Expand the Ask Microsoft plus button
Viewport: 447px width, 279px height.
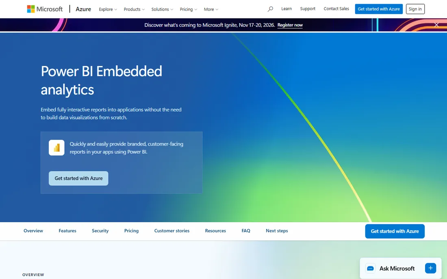point(430,268)
